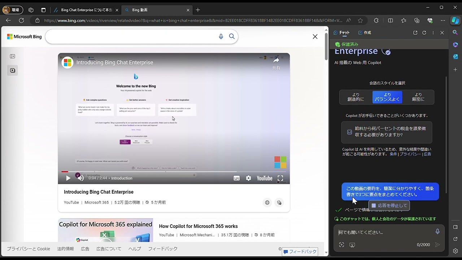Select the play-button icon in left rail
The width and height of the screenshot is (462, 260).
13,70
